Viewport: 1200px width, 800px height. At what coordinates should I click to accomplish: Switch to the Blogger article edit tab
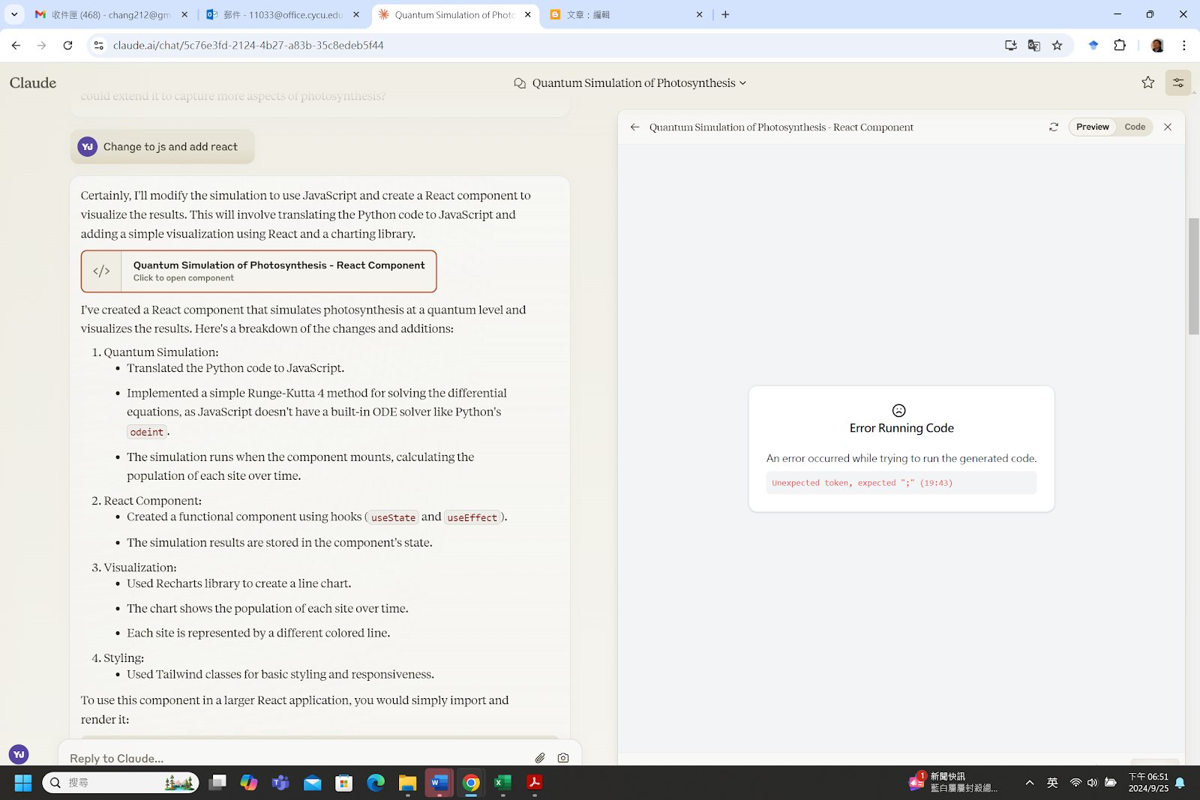(x=626, y=14)
